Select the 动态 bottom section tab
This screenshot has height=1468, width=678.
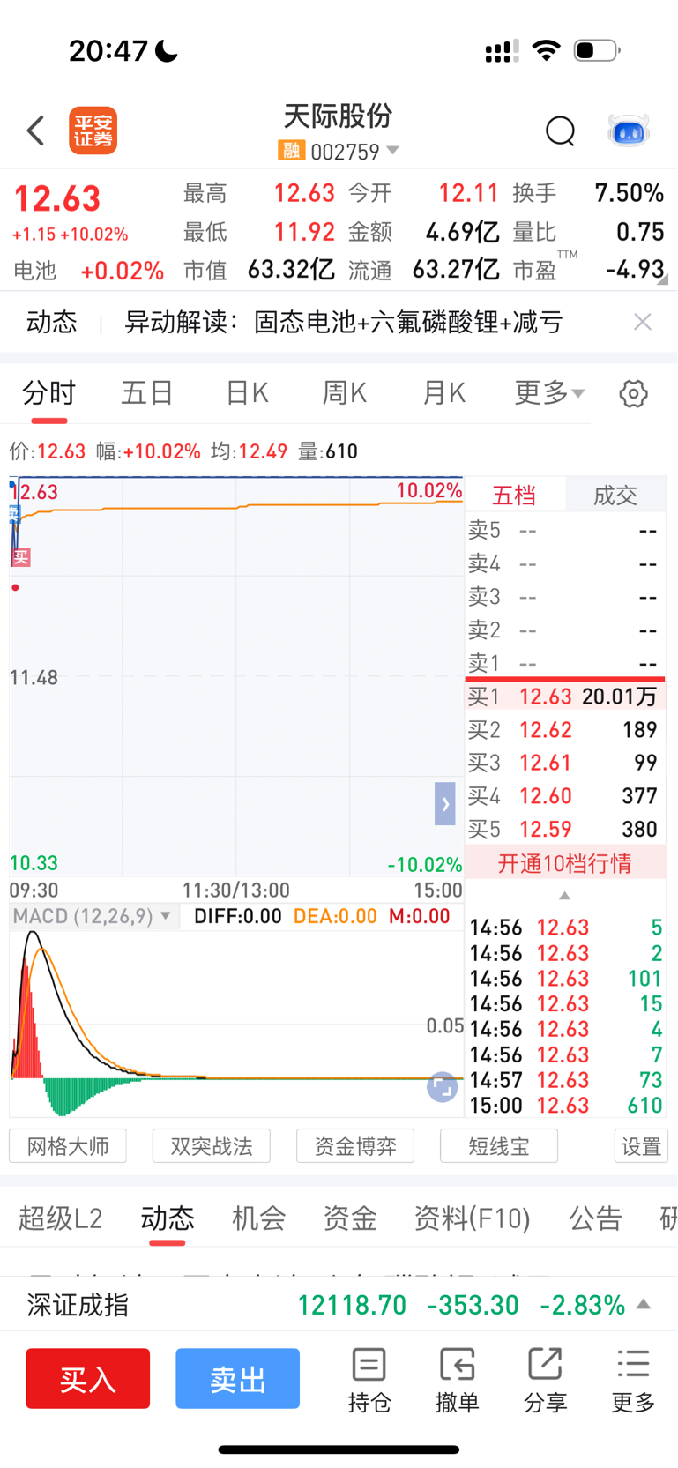(x=168, y=1218)
